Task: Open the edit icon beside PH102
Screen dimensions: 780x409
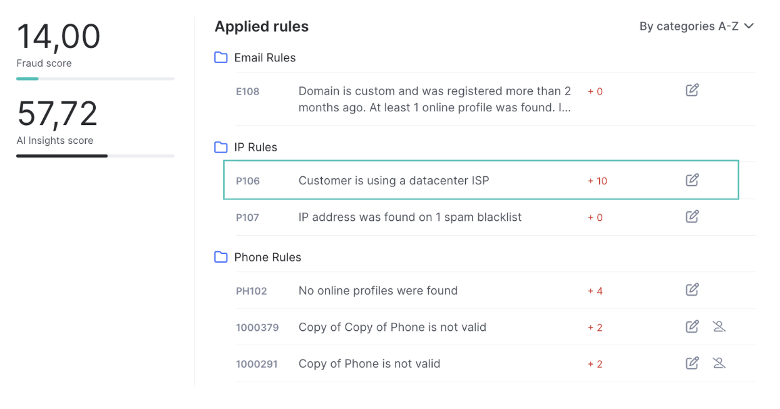Action: pyautogui.click(x=692, y=290)
